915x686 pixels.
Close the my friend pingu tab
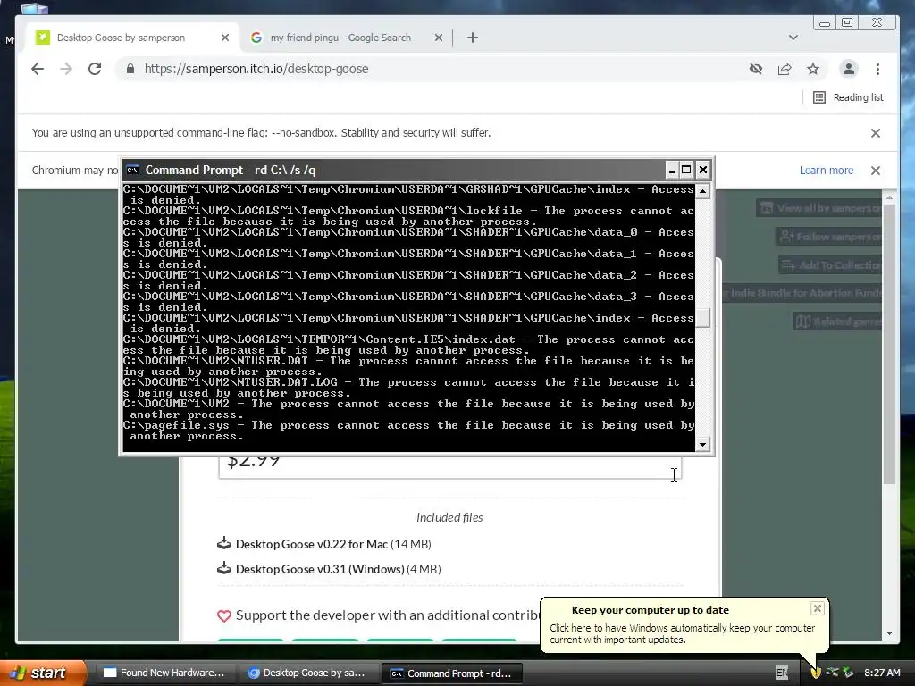coord(439,38)
